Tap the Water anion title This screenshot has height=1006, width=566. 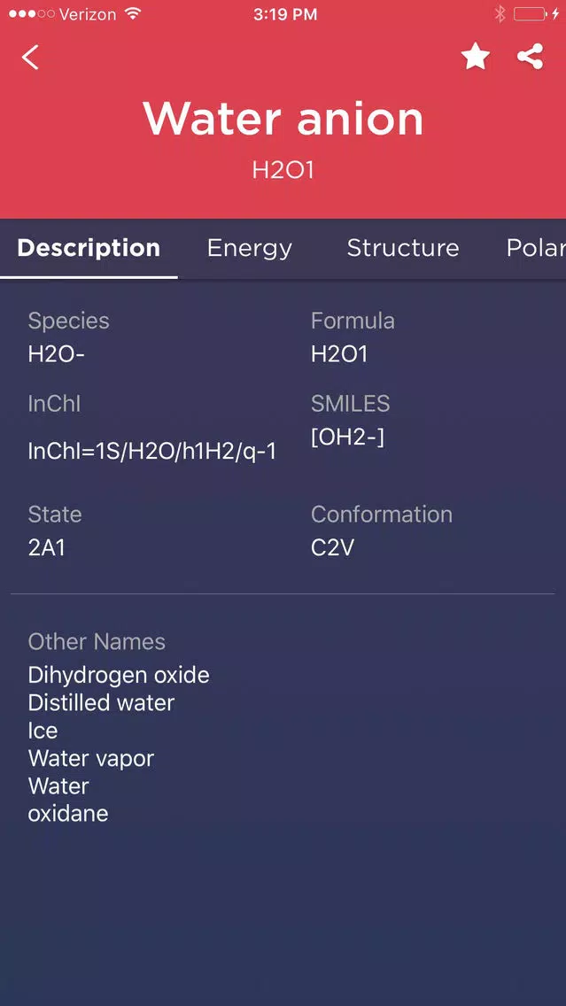coord(283,119)
